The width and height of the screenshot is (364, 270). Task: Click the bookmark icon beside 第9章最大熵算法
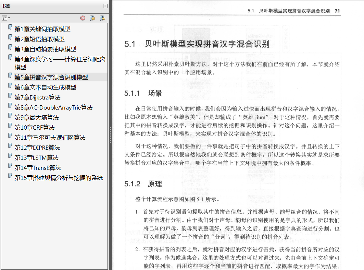coord(10,115)
